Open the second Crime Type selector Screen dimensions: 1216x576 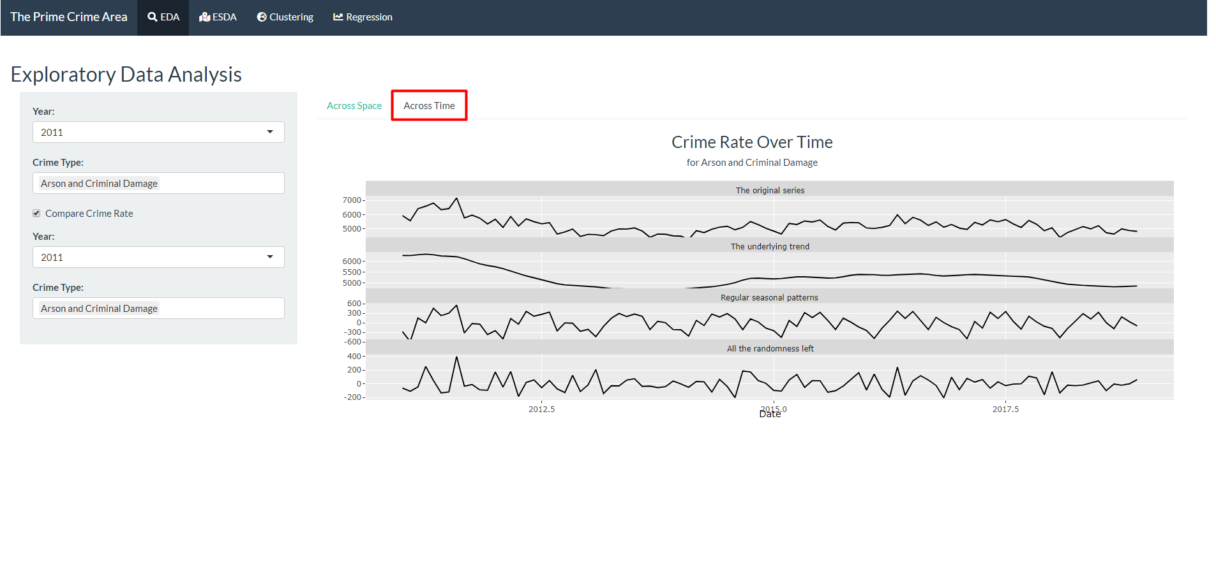[x=158, y=309]
